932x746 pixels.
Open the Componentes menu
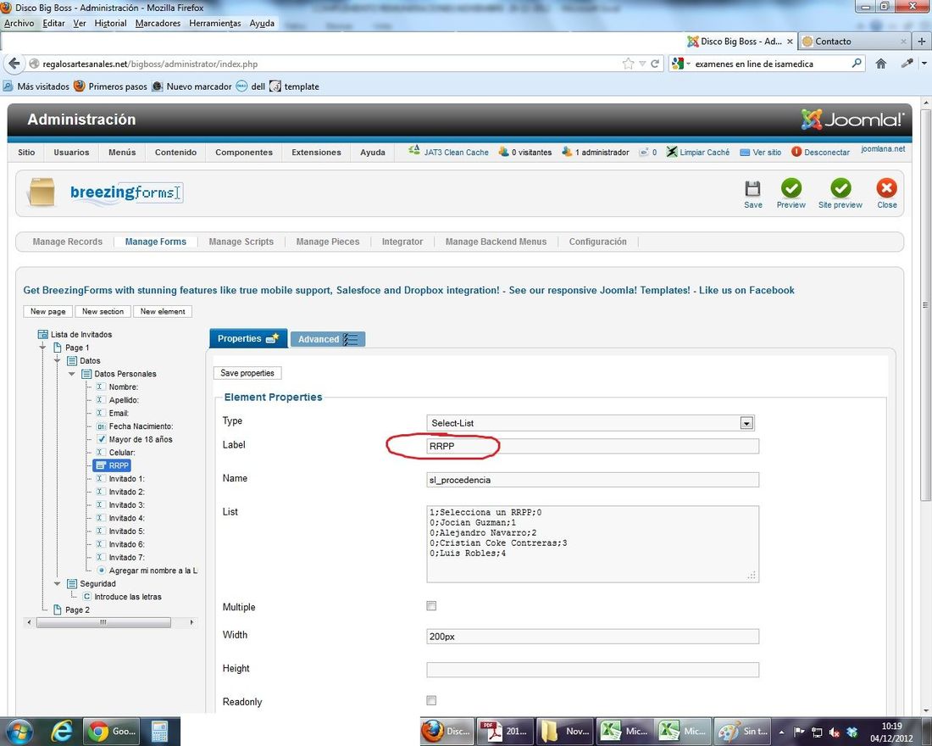(244, 153)
